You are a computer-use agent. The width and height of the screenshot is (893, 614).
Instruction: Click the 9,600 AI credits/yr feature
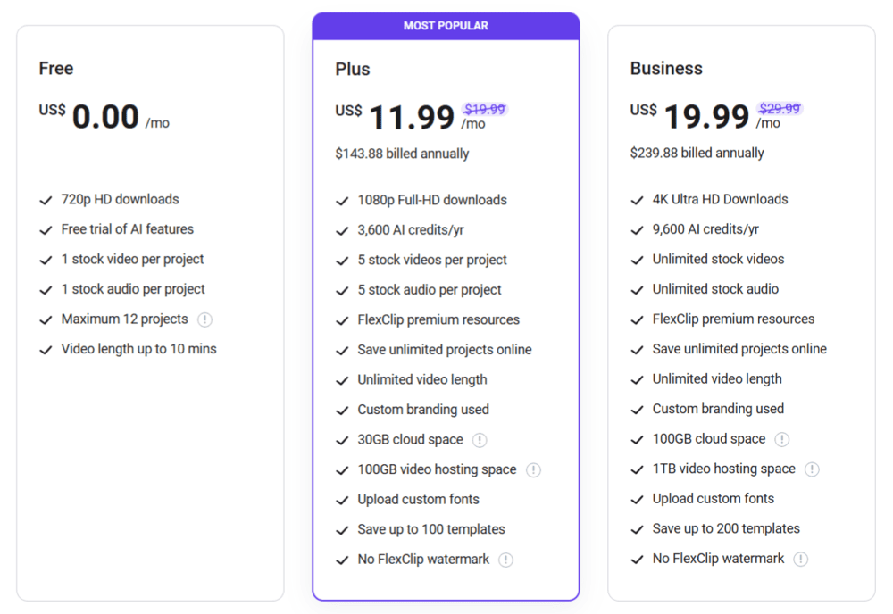click(x=705, y=229)
